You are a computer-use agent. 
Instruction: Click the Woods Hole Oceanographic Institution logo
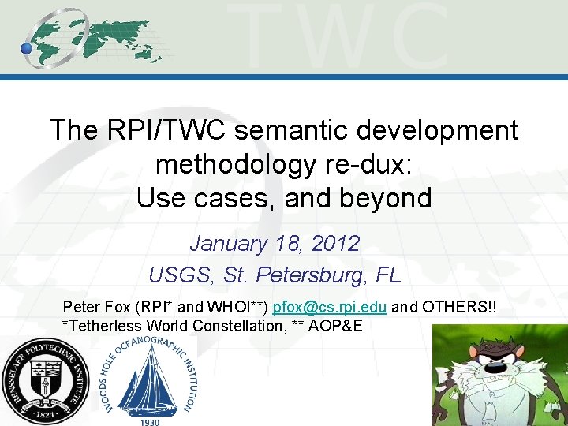pos(149,380)
